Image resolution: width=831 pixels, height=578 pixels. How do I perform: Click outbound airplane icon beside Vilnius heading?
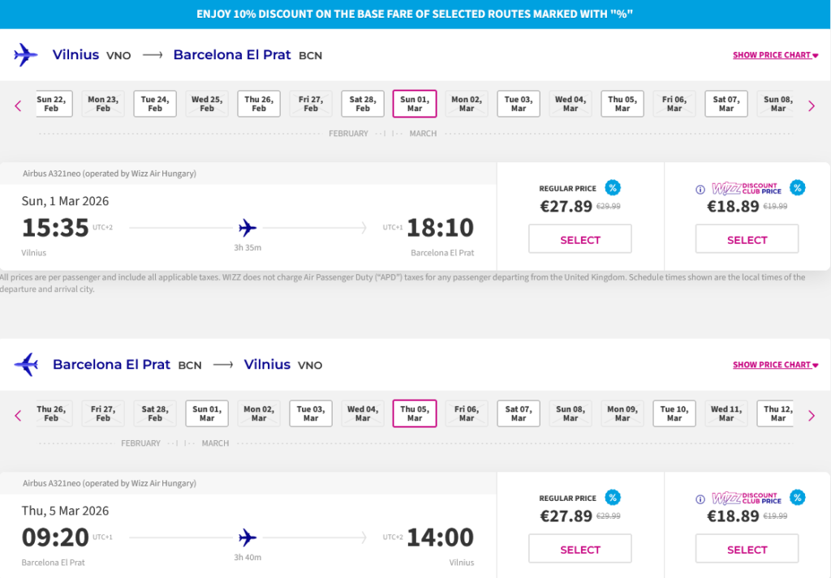click(x=26, y=55)
